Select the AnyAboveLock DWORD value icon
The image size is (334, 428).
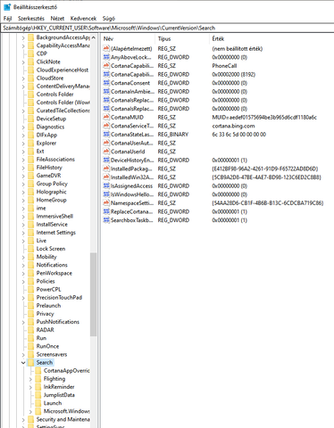[x=106, y=57]
